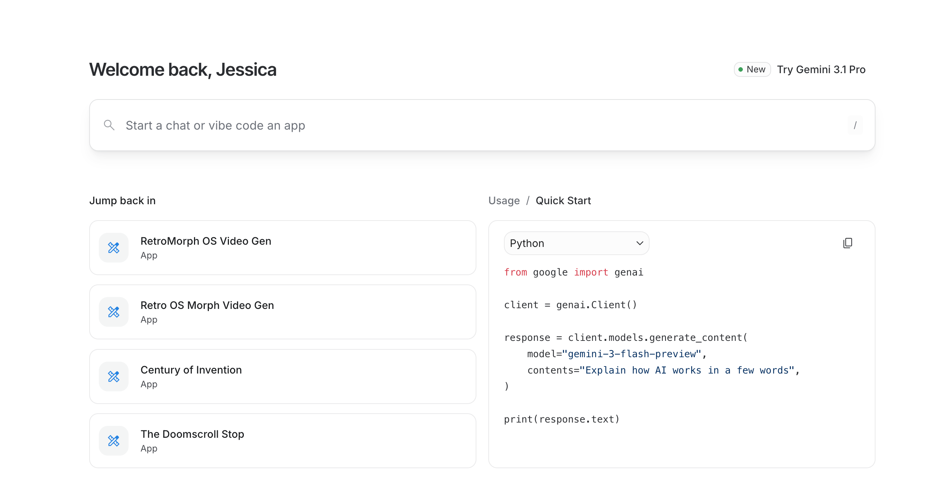Open Century of Invention title

(x=191, y=370)
